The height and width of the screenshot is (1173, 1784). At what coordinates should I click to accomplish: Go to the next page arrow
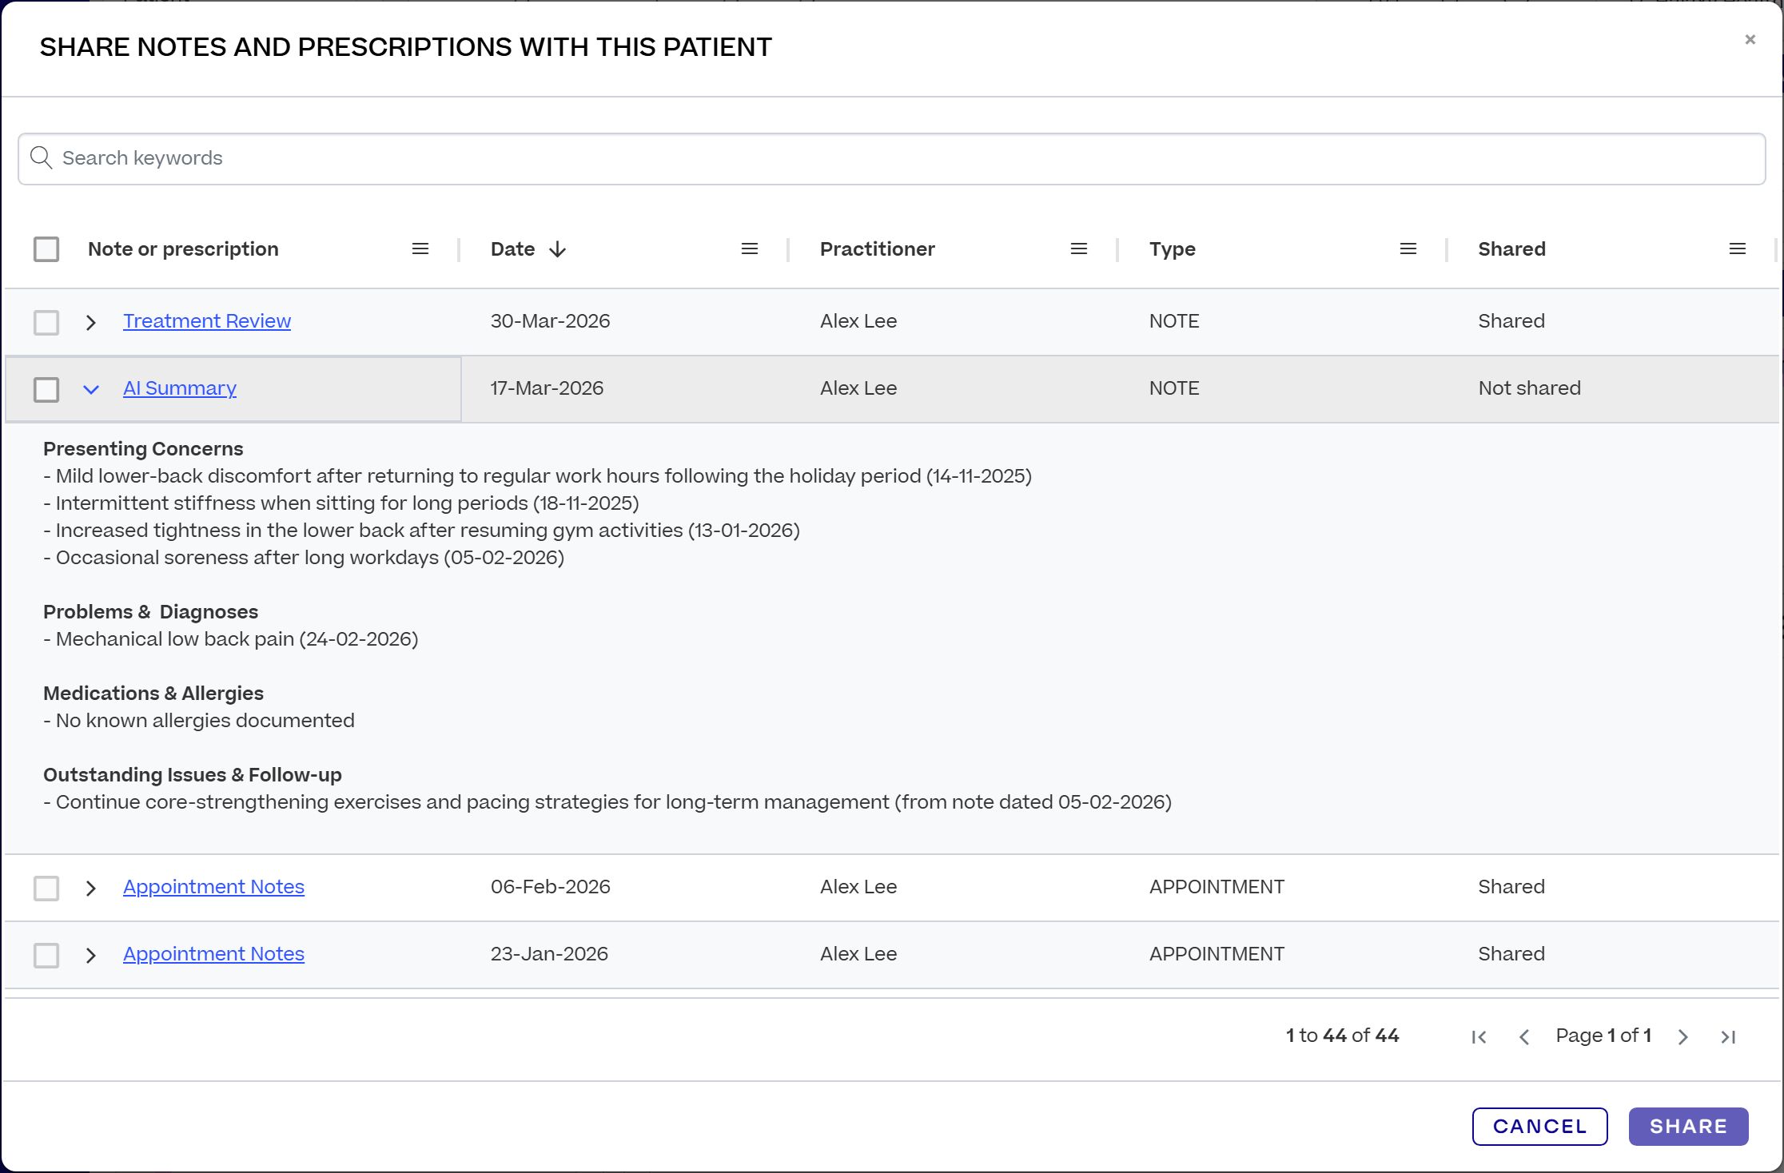click(1683, 1036)
